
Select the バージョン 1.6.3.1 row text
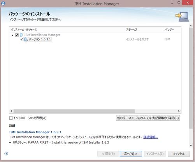(40, 39)
